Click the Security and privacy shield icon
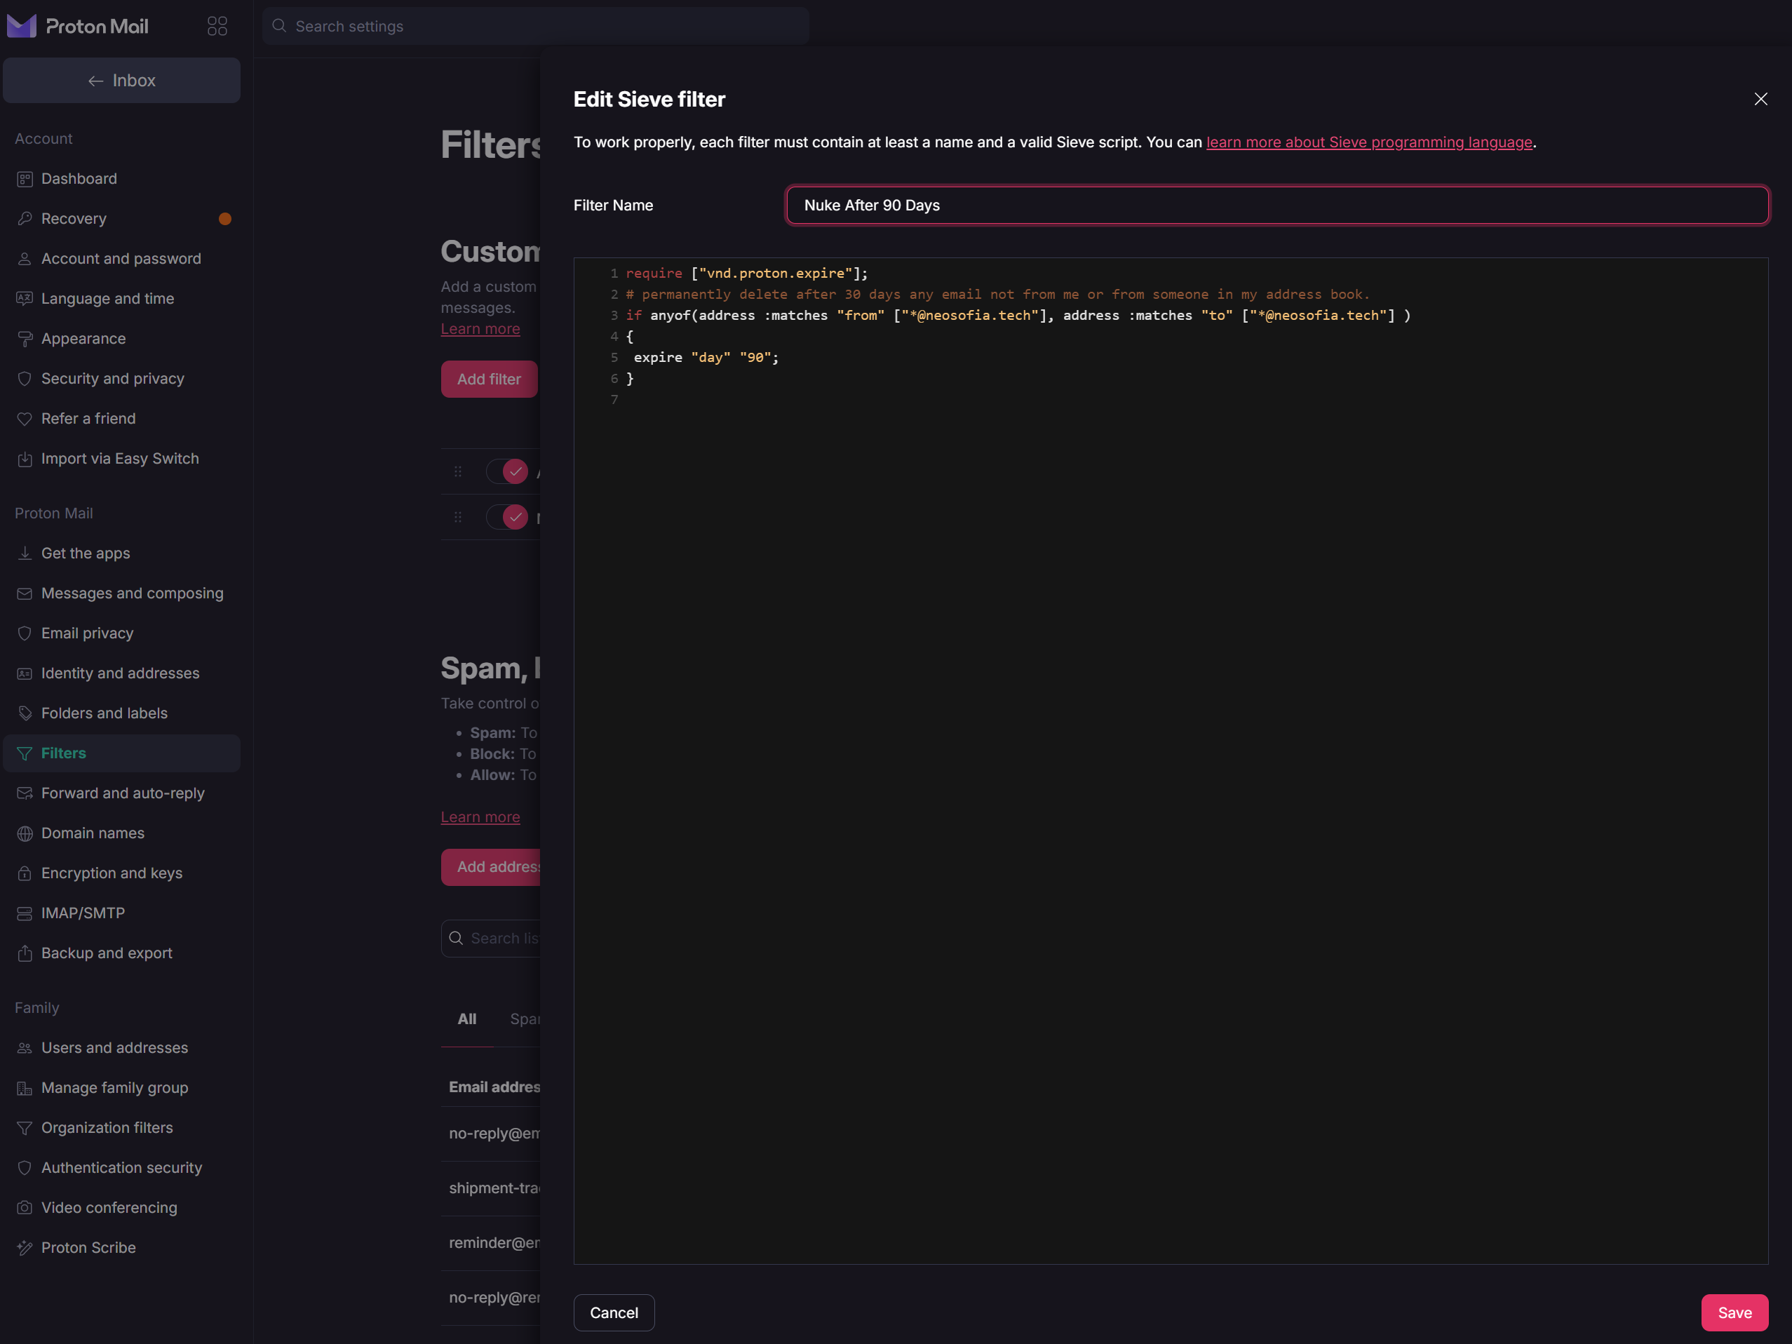The height and width of the screenshot is (1344, 1792). tap(25, 378)
